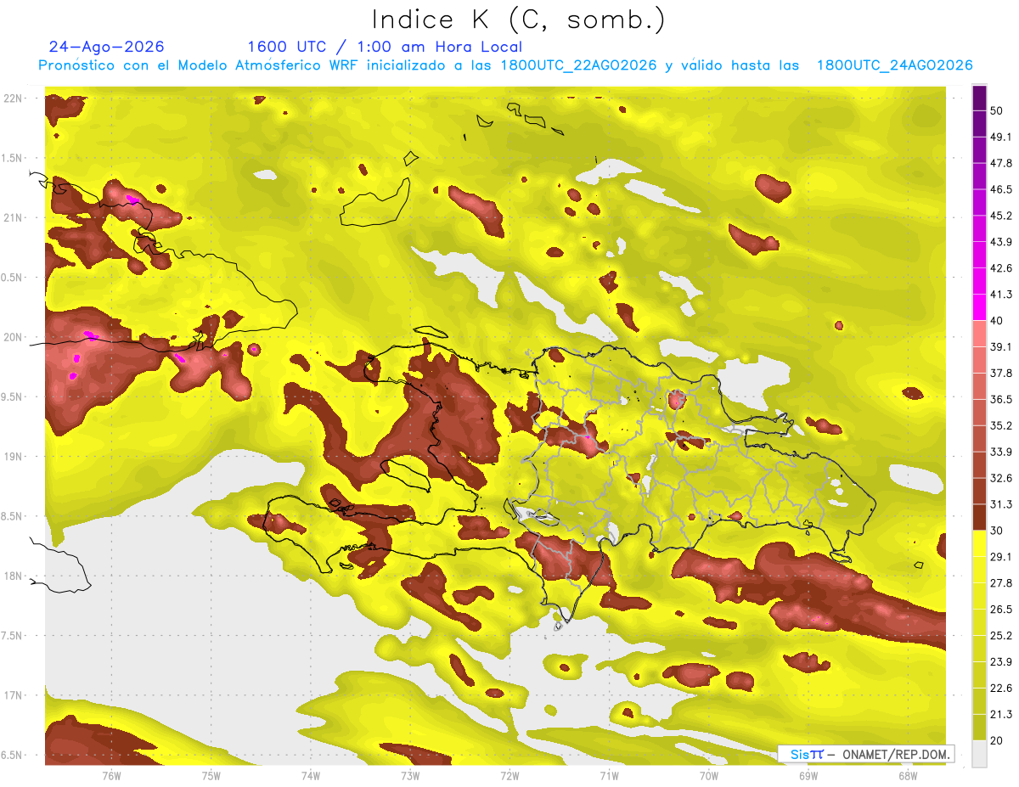Click the colorbar value "33.9"
This screenshot has height=787, width=1019.
point(1000,452)
